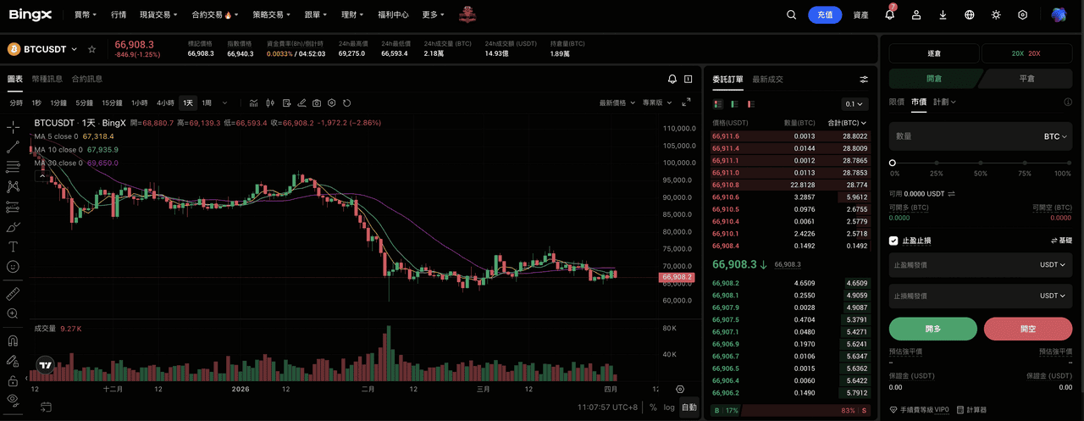The width and height of the screenshot is (1084, 421).
Task: Click the green 開多 button
Action: [932, 329]
